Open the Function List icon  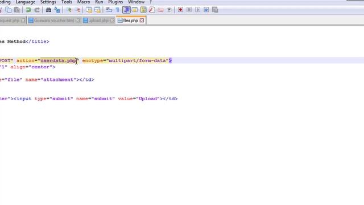pyautogui.click(x=152, y=10)
